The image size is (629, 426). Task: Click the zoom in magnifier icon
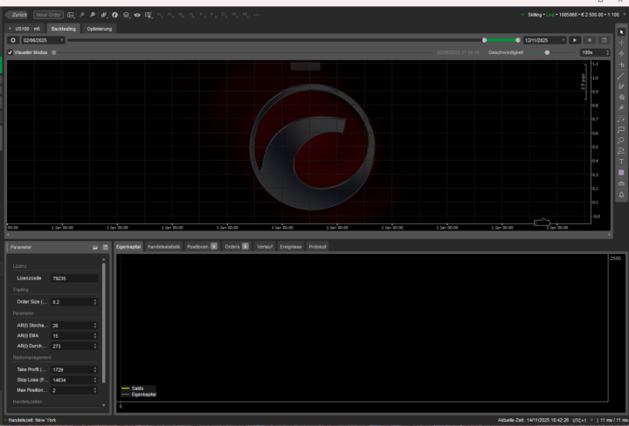(x=93, y=16)
